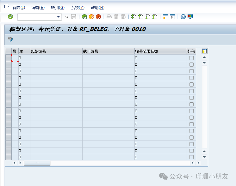Click the green Enter checkmark icon
Screen dimensions: 236x186
(x=10, y=17)
